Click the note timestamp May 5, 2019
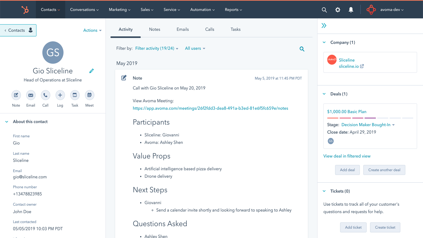 point(278,78)
